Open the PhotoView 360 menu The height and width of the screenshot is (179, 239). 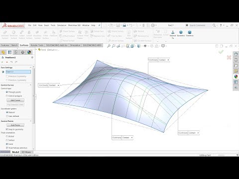point(74,25)
